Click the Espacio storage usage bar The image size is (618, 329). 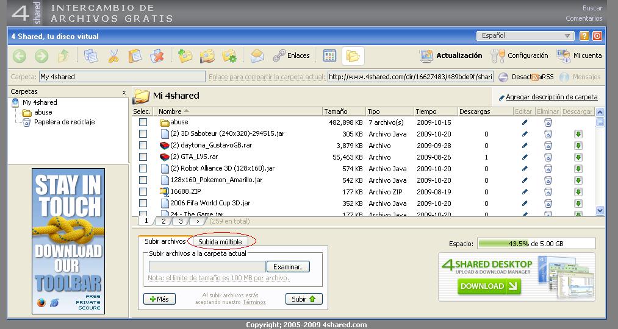click(536, 244)
